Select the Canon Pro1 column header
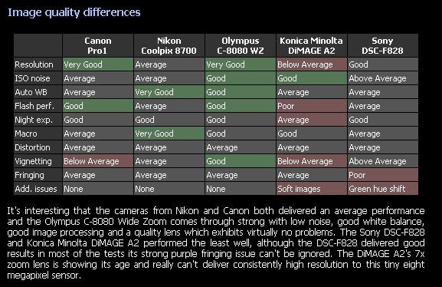Image resolution: width=442 pixels, height=287 pixels. tap(98, 45)
